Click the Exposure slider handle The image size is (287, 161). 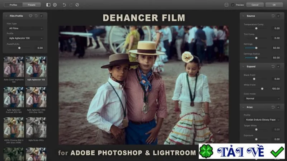[256, 139]
